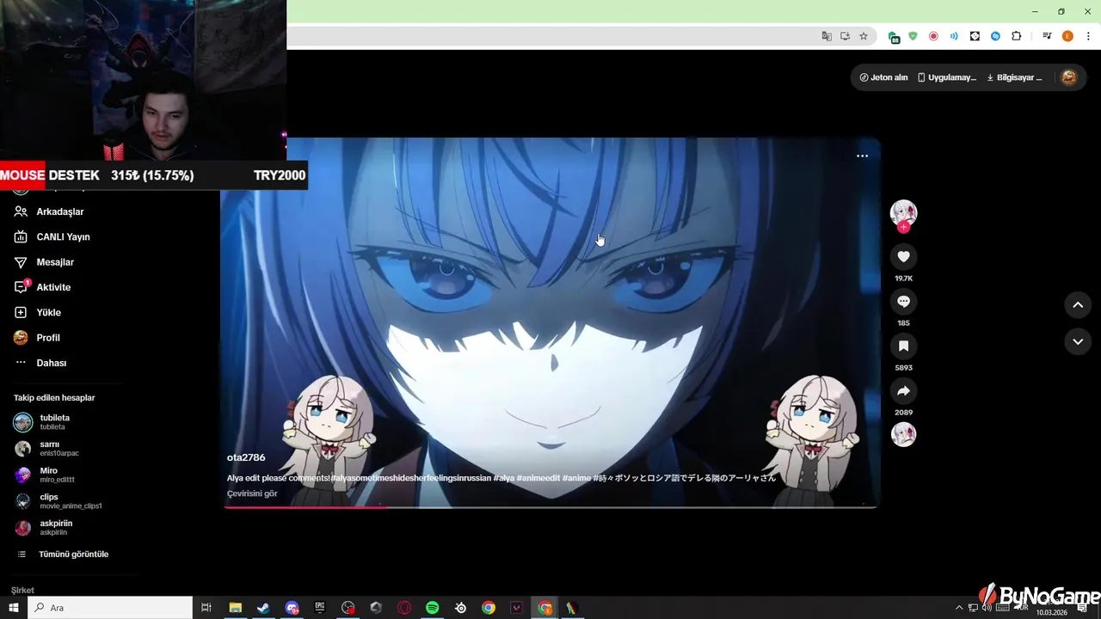Open Epic Games Launcher from taskbar
Image resolution: width=1101 pixels, height=619 pixels.
pos(320,608)
